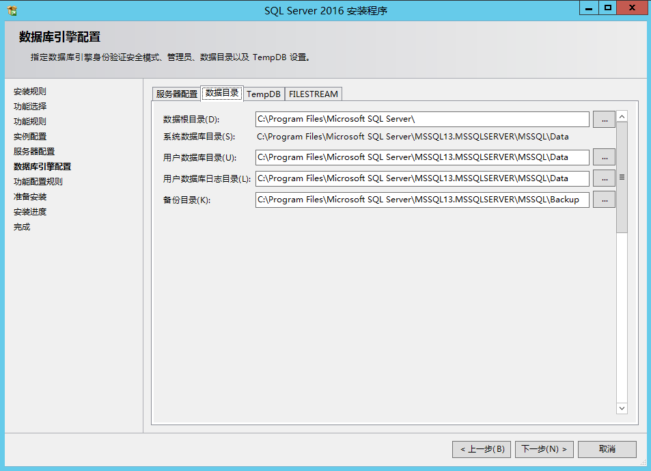Image resolution: width=651 pixels, height=471 pixels.
Task: Switch to the 服务器配置 tab
Action: (176, 94)
